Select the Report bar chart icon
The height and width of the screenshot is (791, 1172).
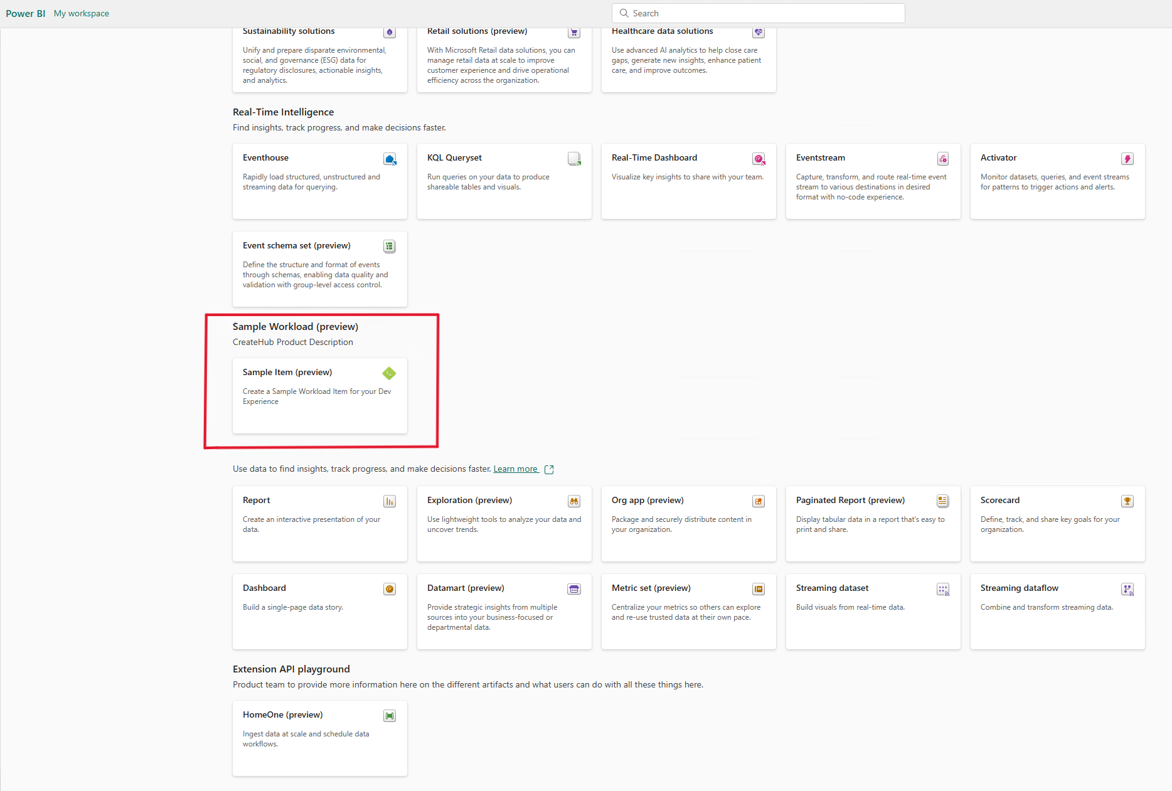[x=390, y=501]
